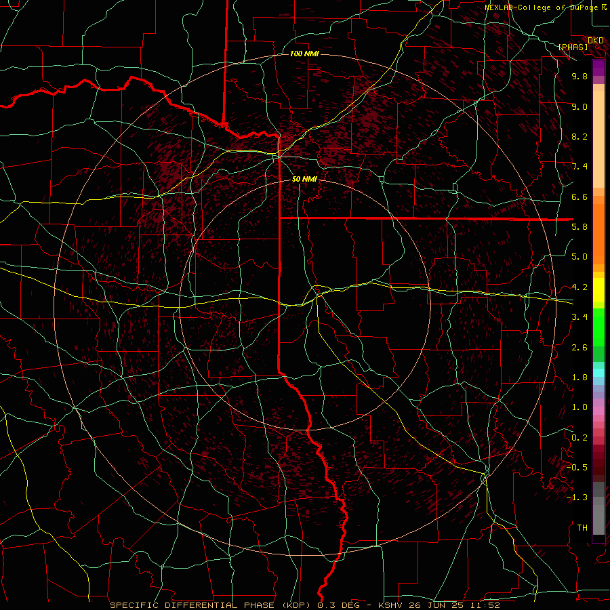Click the orange segment of the color bar
Viewport: 610px width, 610px height.
(598, 233)
